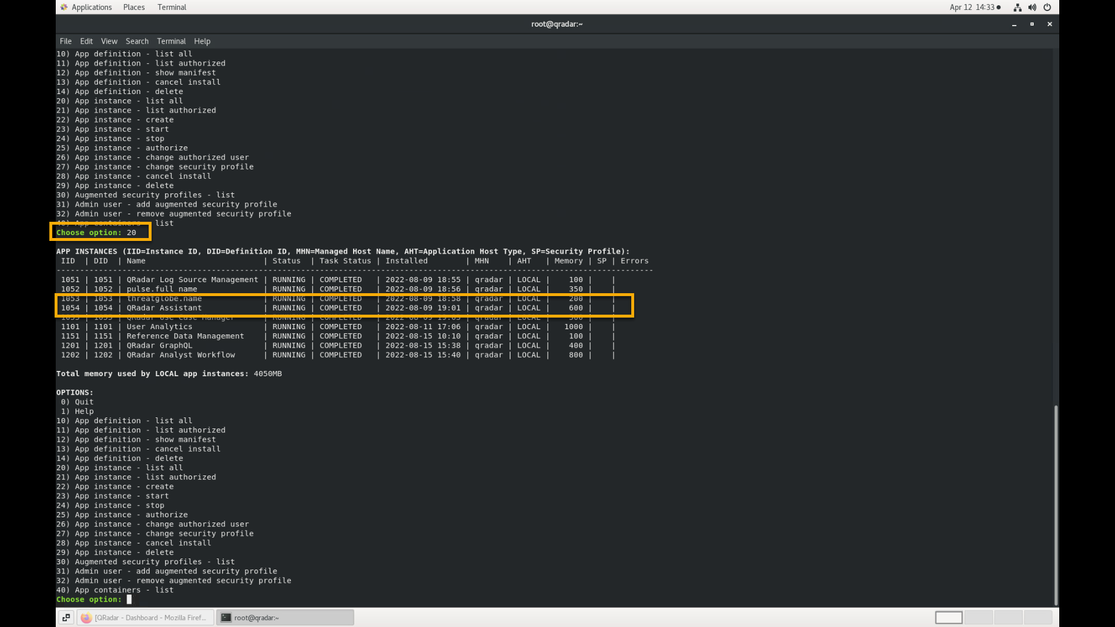Open the date and time calendar dropdown
The image size is (1115, 627).
(974, 7)
